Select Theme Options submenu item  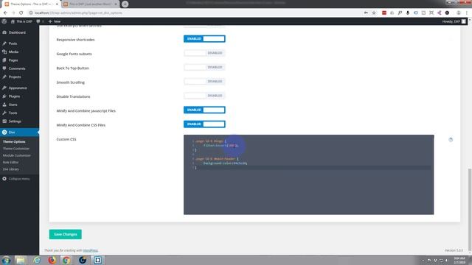[x=14, y=141]
